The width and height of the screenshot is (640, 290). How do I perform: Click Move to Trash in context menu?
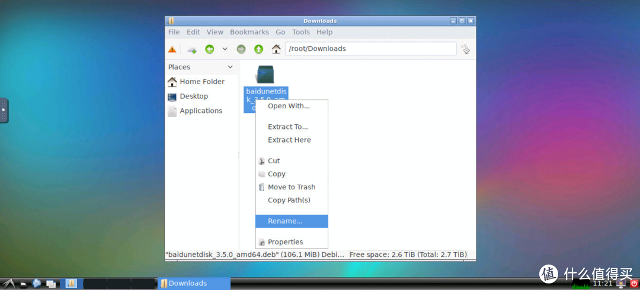point(292,187)
